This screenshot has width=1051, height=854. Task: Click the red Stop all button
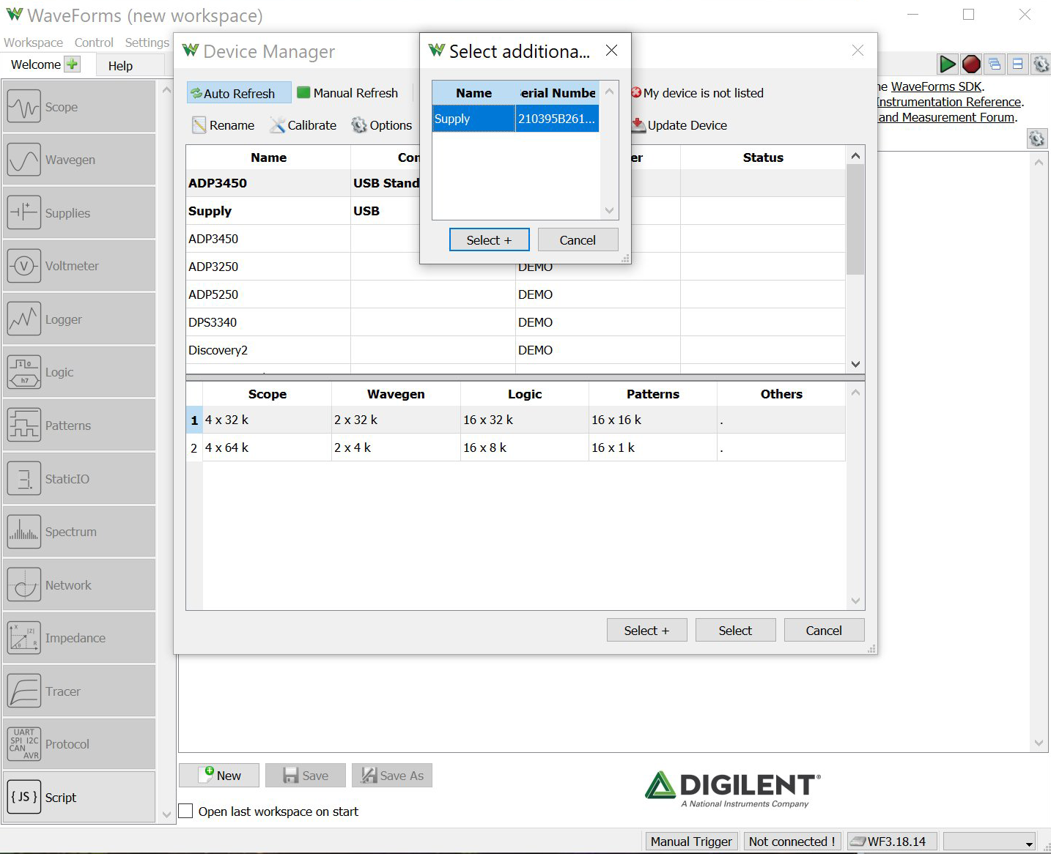971,64
